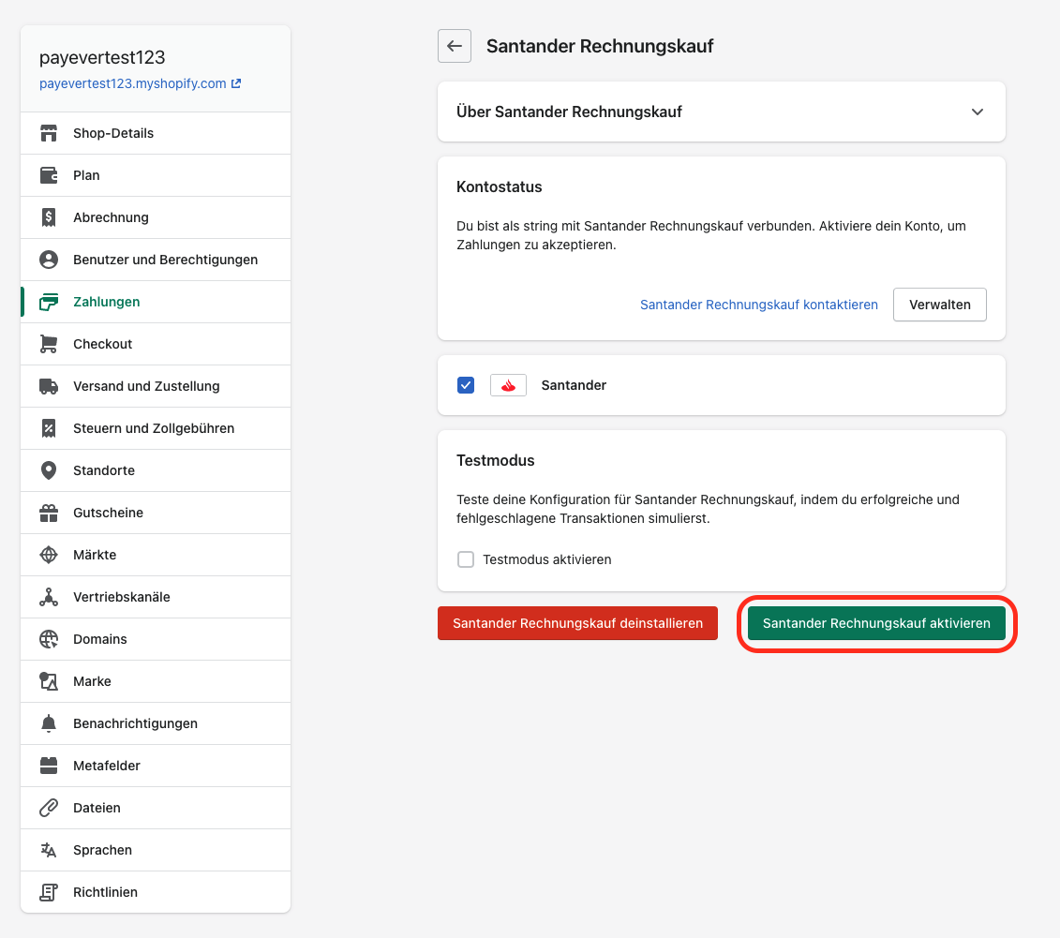Click the Abrechnung receipt icon

point(49,217)
